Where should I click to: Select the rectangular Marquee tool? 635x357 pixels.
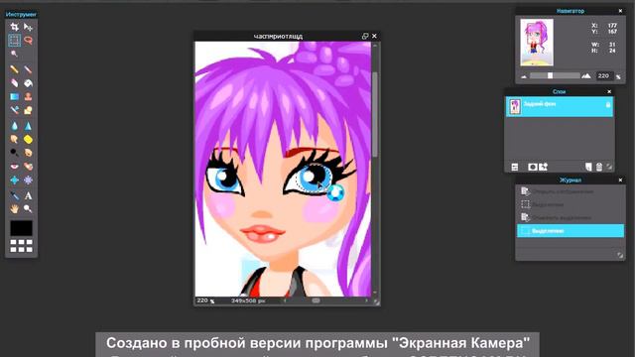(x=14, y=41)
